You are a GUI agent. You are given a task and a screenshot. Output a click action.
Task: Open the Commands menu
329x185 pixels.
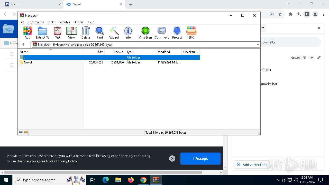(x=36, y=22)
